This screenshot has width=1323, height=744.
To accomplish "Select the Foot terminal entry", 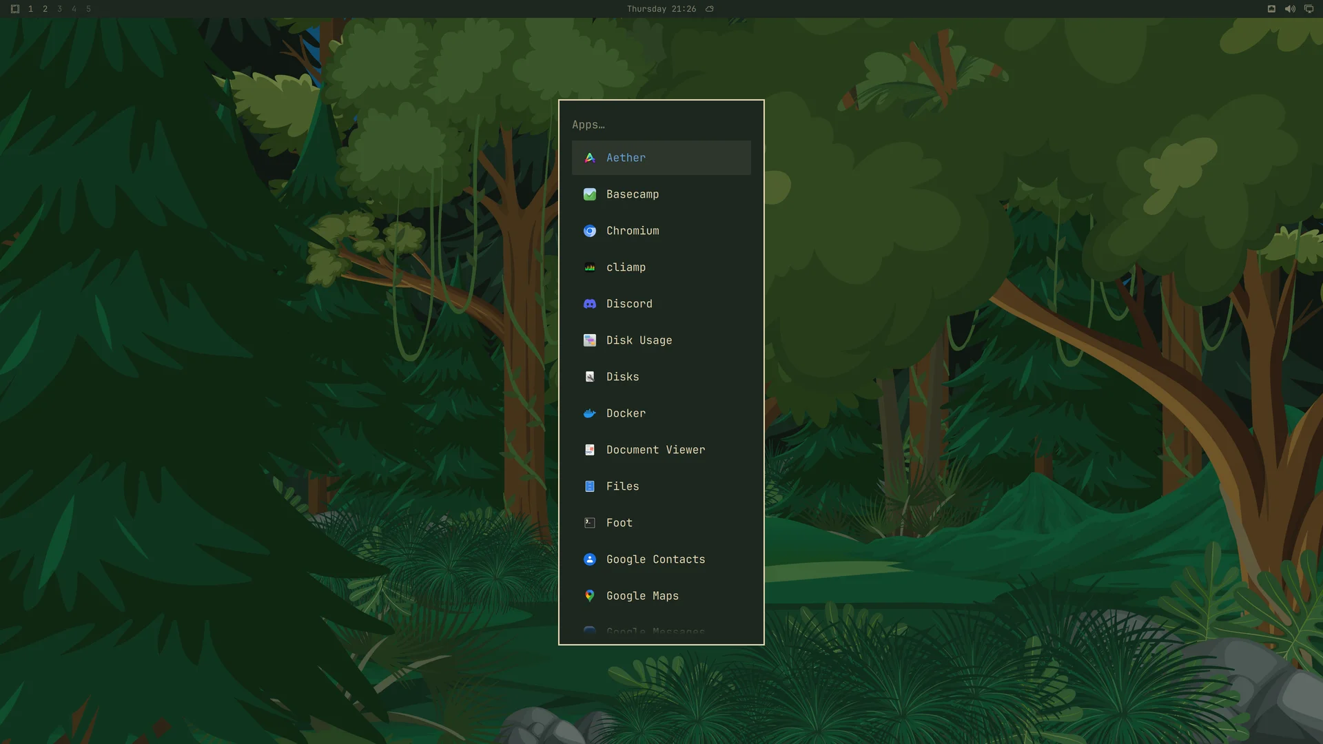I will click(x=661, y=523).
